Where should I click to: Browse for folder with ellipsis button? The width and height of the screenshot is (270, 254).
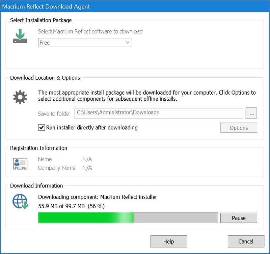click(x=251, y=113)
